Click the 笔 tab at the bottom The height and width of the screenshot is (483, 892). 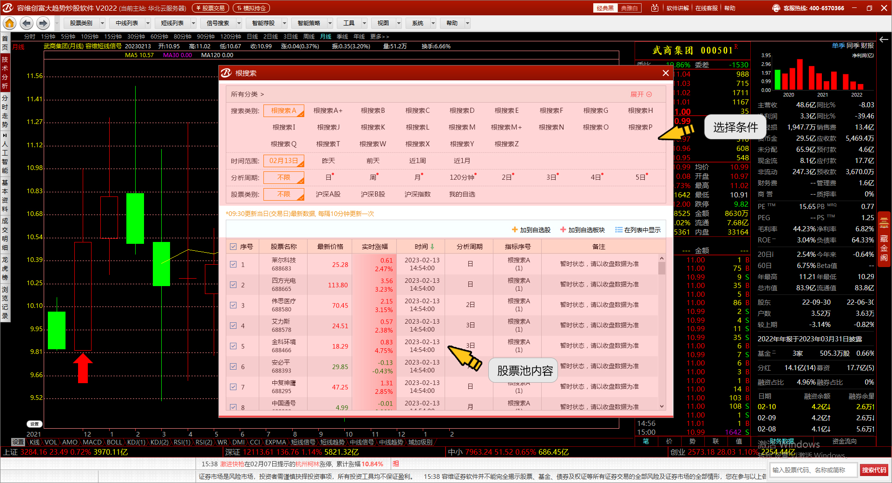pyautogui.click(x=646, y=441)
